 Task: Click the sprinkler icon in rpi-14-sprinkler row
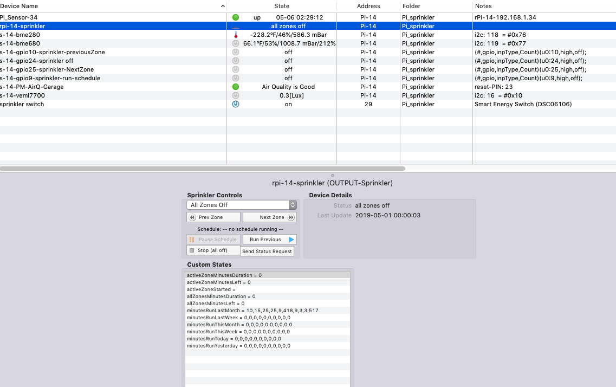point(235,27)
